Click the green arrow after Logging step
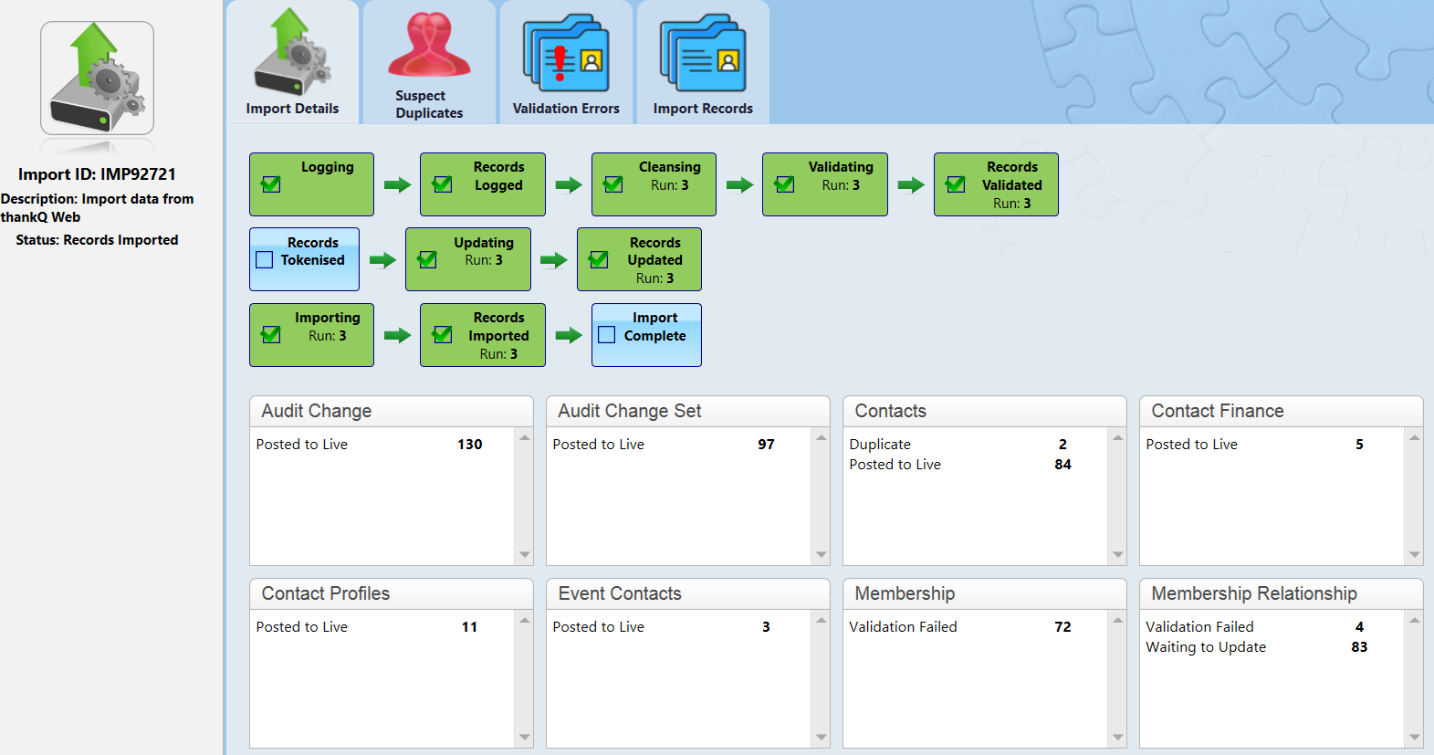Image resolution: width=1434 pixels, height=755 pixels. [397, 185]
